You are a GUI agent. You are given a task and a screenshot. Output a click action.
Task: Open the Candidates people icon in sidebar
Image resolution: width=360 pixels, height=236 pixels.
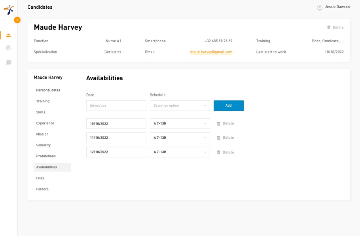click(9, 36)
